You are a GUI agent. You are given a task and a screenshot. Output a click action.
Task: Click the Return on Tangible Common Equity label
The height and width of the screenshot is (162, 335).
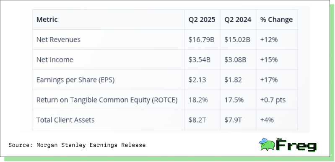pos(107,100)
